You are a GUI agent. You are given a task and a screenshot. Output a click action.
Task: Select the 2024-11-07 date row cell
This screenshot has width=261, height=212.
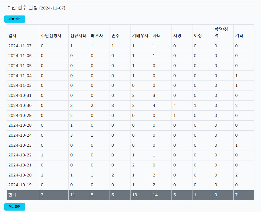(20, 46)
